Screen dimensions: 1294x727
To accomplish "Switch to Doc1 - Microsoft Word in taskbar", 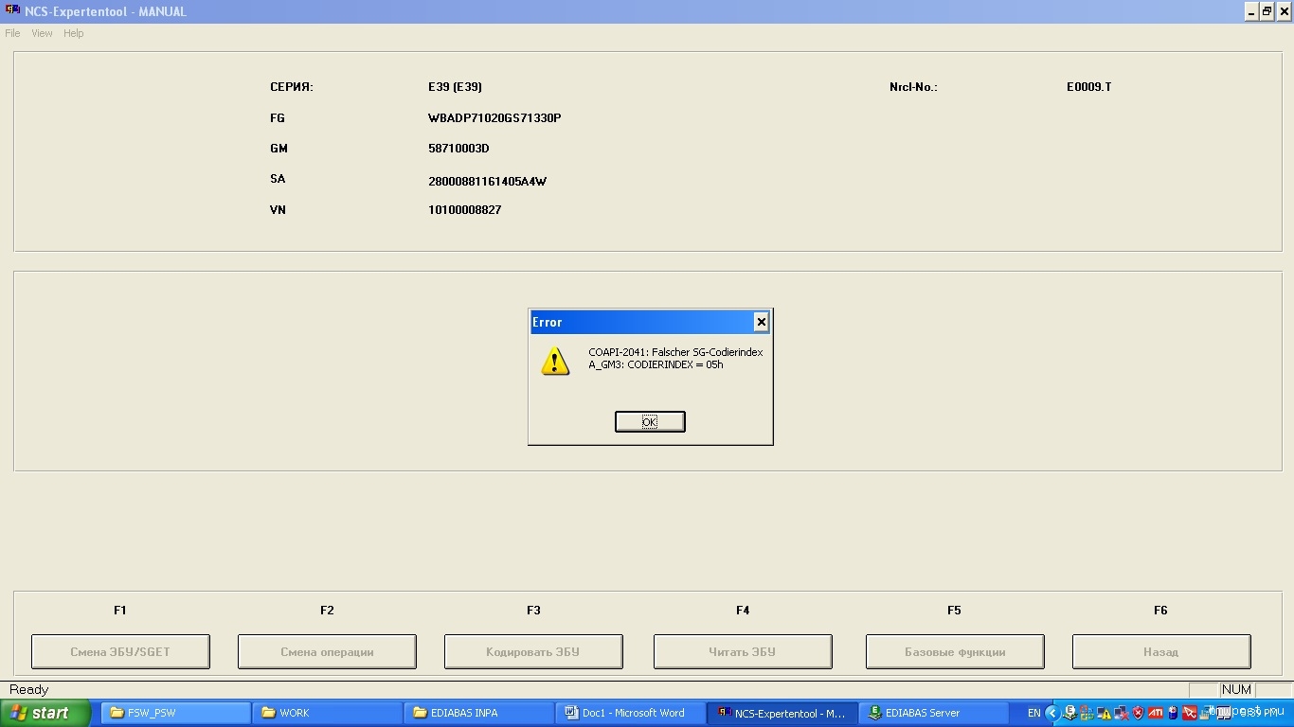I will point(630,713).
